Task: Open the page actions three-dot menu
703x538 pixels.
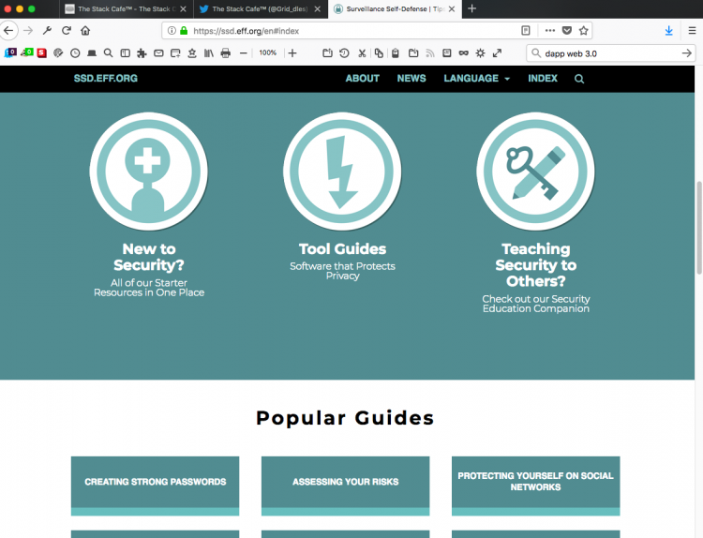Action: click(550, 31)
